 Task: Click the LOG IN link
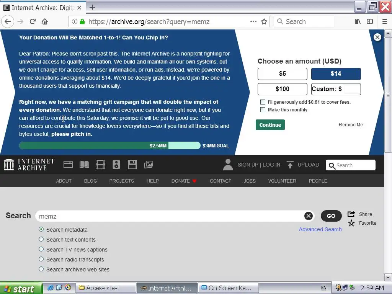(x=271, y=165)
